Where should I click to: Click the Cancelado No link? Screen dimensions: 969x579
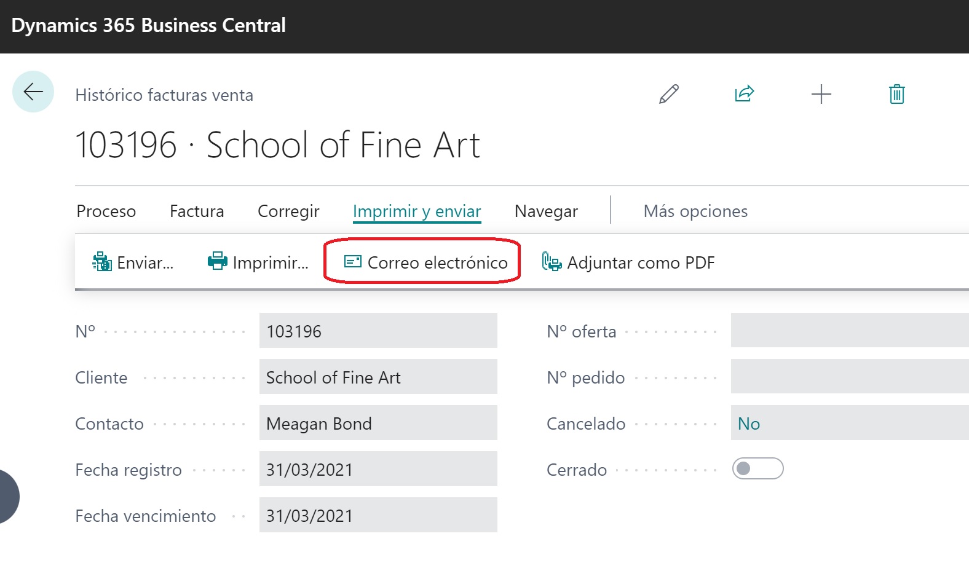pos(749,423)
